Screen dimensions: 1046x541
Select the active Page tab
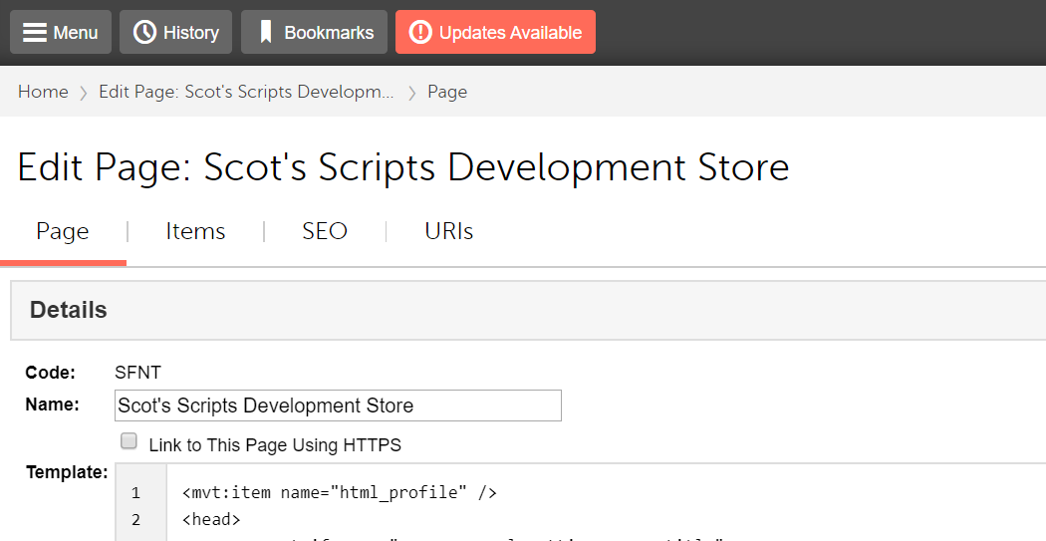63,231
